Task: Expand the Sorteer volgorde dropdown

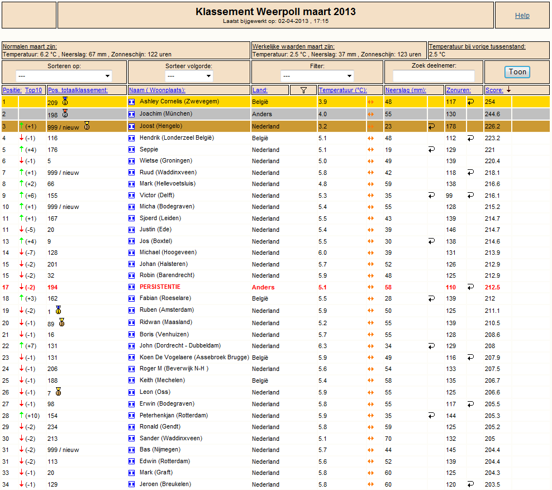Action: 189,75
